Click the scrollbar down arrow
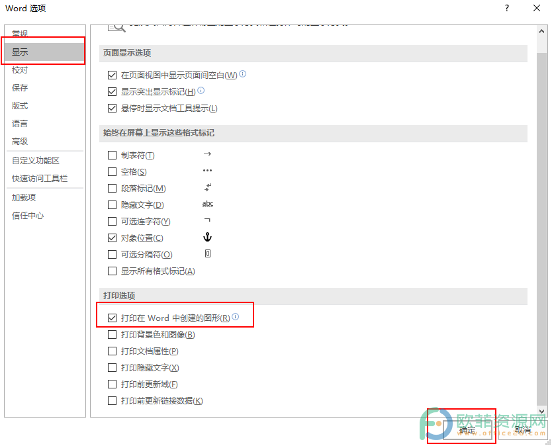Image resolution: width=552 pixels, height=446 pixels. (x=542, y=411)
